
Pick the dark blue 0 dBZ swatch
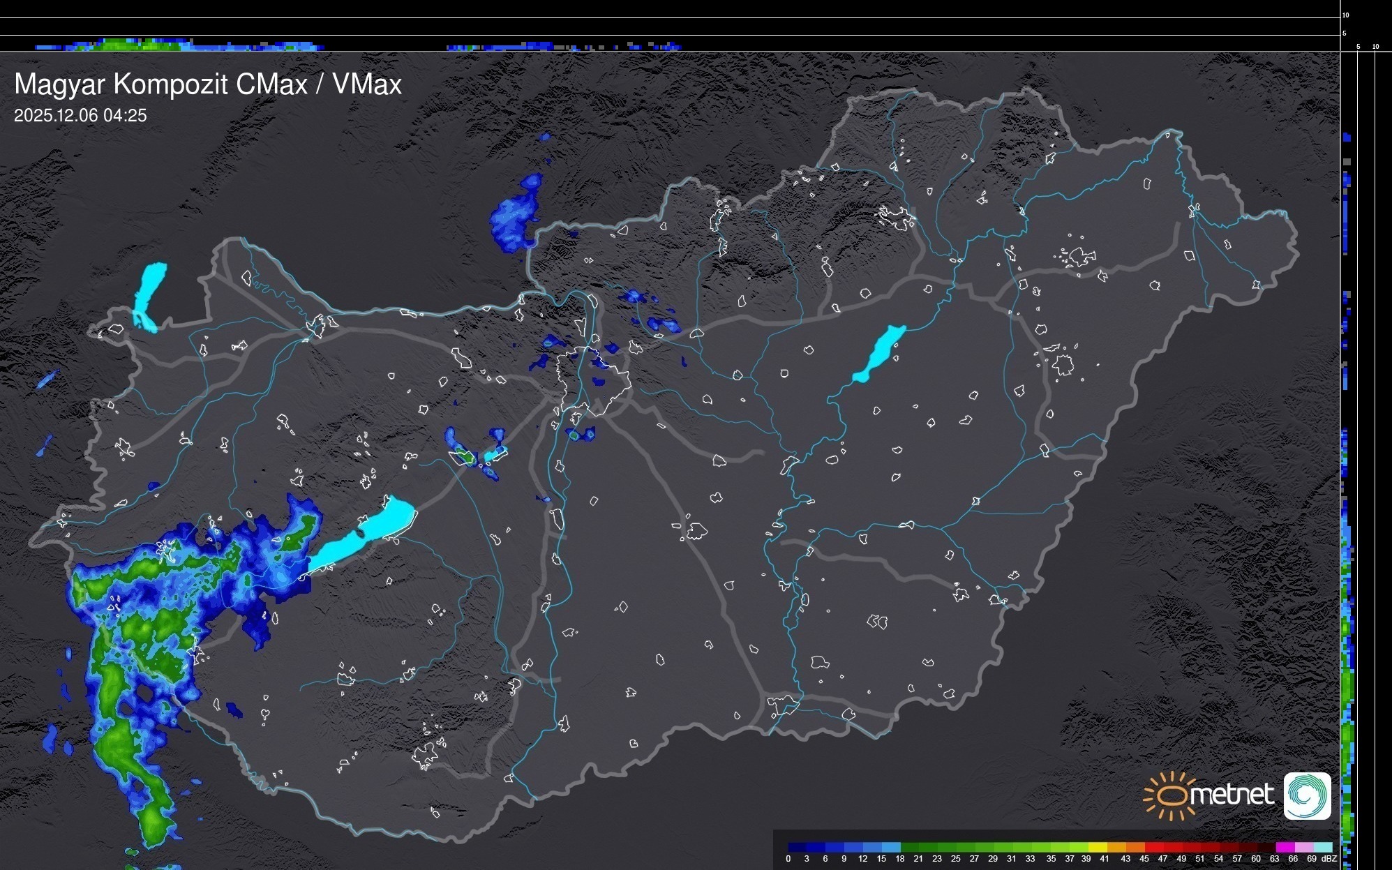[x=798, y=847]
